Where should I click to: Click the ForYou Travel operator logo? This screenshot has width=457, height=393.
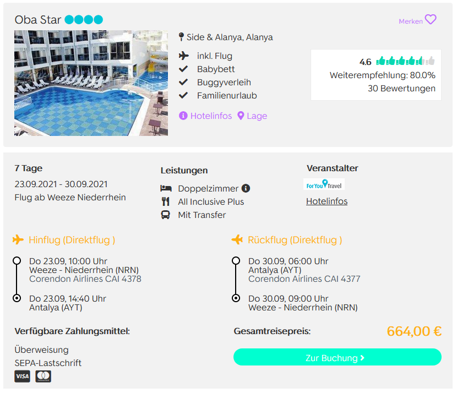point(324,184)
